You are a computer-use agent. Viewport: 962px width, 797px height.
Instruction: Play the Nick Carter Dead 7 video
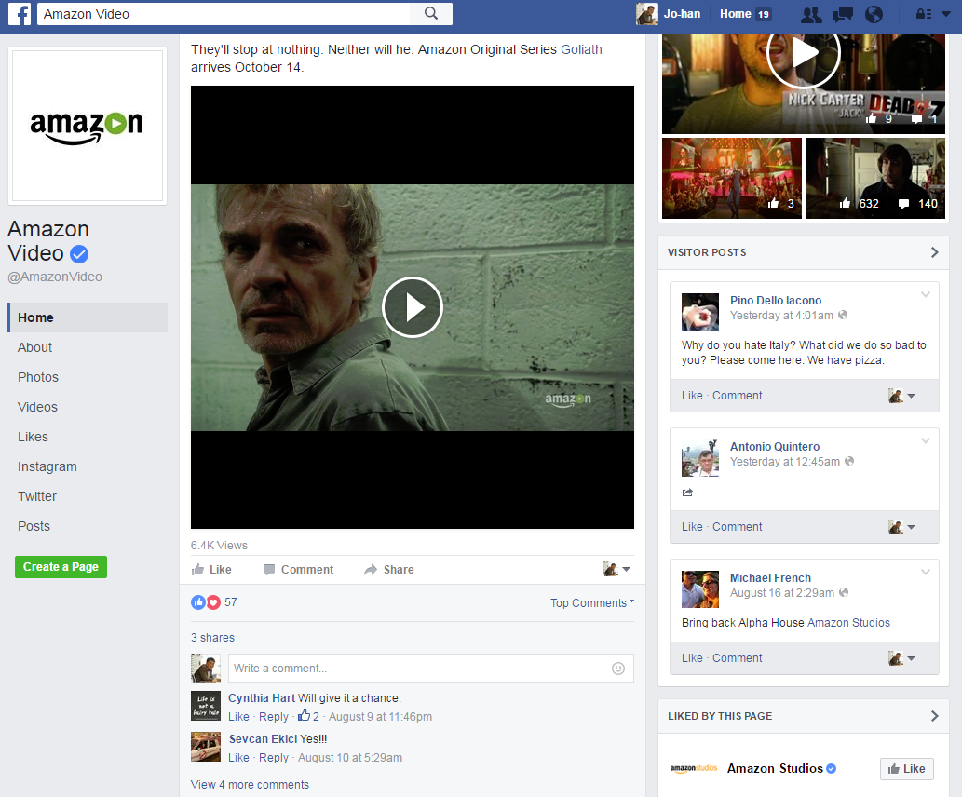803,53
